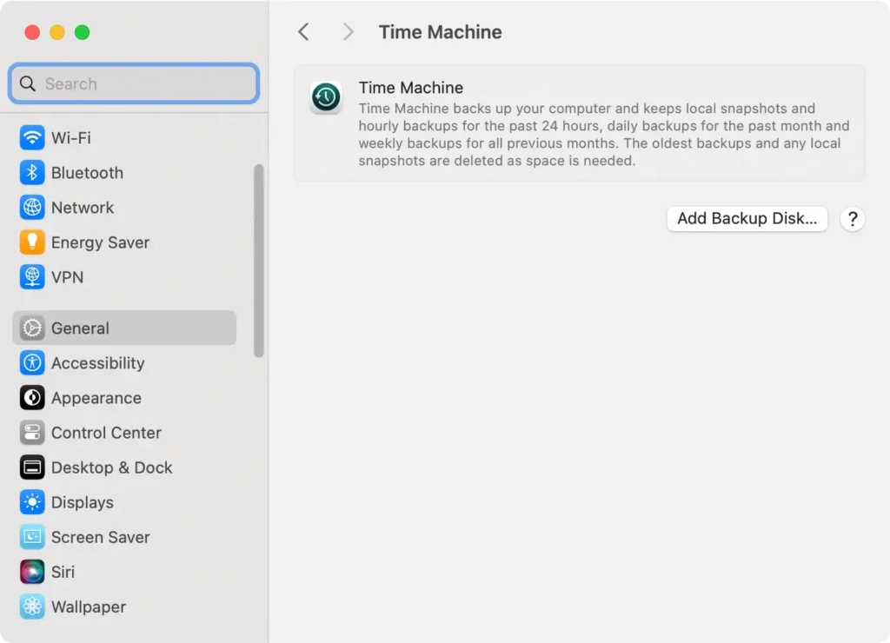Screen dimensions: 890x643
Task: Click the Wallpaper flower icon
Action: (32, 607)
